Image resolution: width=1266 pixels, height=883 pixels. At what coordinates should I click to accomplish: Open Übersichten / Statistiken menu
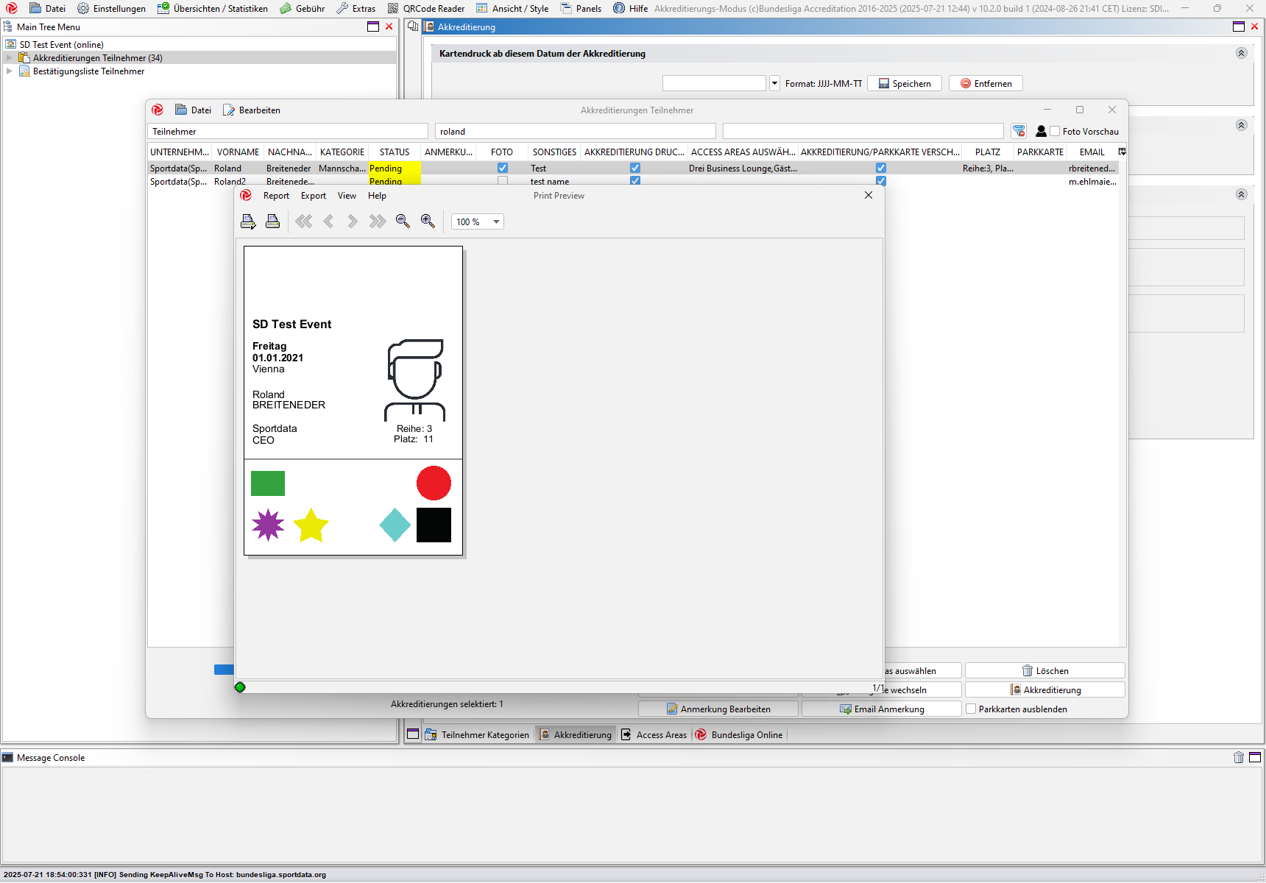click(213, 8)
